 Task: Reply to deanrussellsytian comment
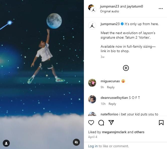coord(112,104)
